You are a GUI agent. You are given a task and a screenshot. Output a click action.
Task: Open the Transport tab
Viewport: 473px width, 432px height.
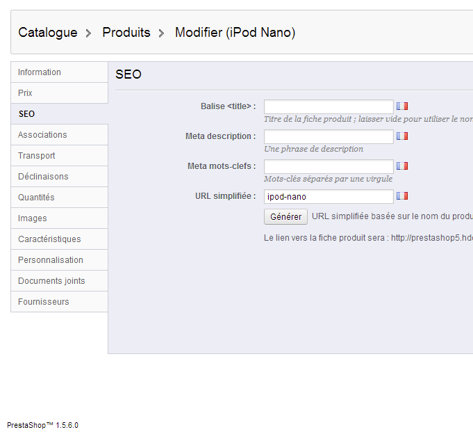point(37,156)
